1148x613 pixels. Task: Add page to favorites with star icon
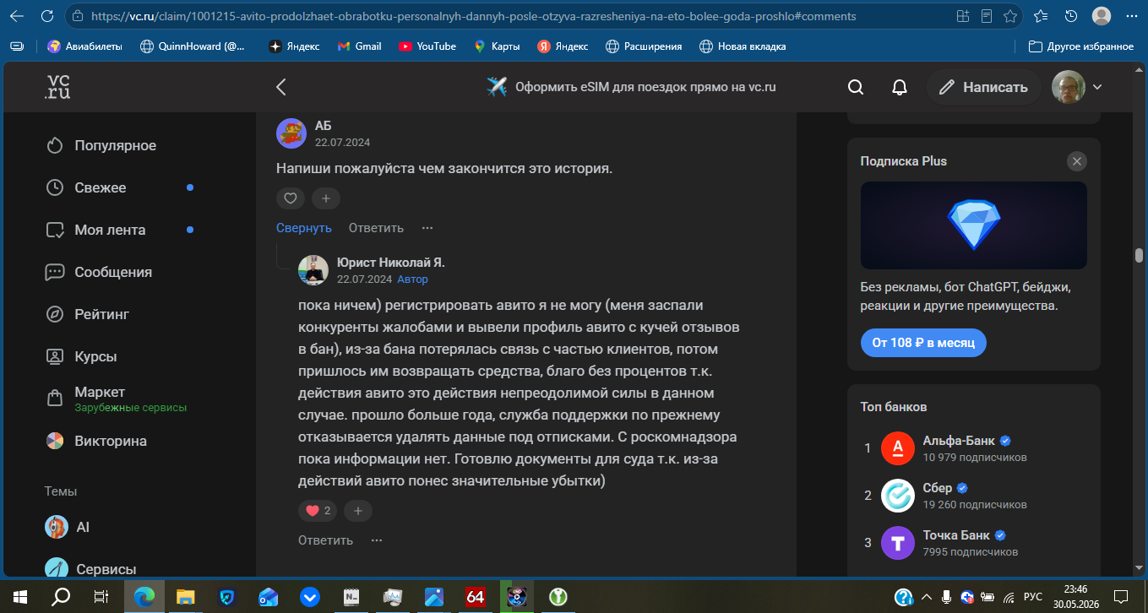pyautogui.click(x=1009, y=16)
